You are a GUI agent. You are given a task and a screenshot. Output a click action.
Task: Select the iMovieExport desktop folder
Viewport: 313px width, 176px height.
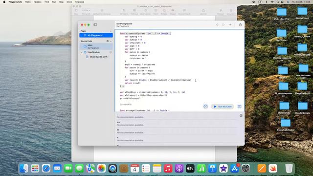pos(302,13)
